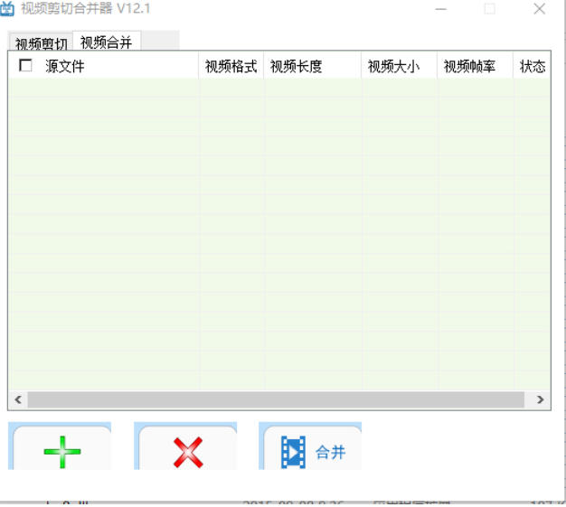Click the horizontal scrollbar left arrow
566x507 pixels.
click(x=18, y=399)
